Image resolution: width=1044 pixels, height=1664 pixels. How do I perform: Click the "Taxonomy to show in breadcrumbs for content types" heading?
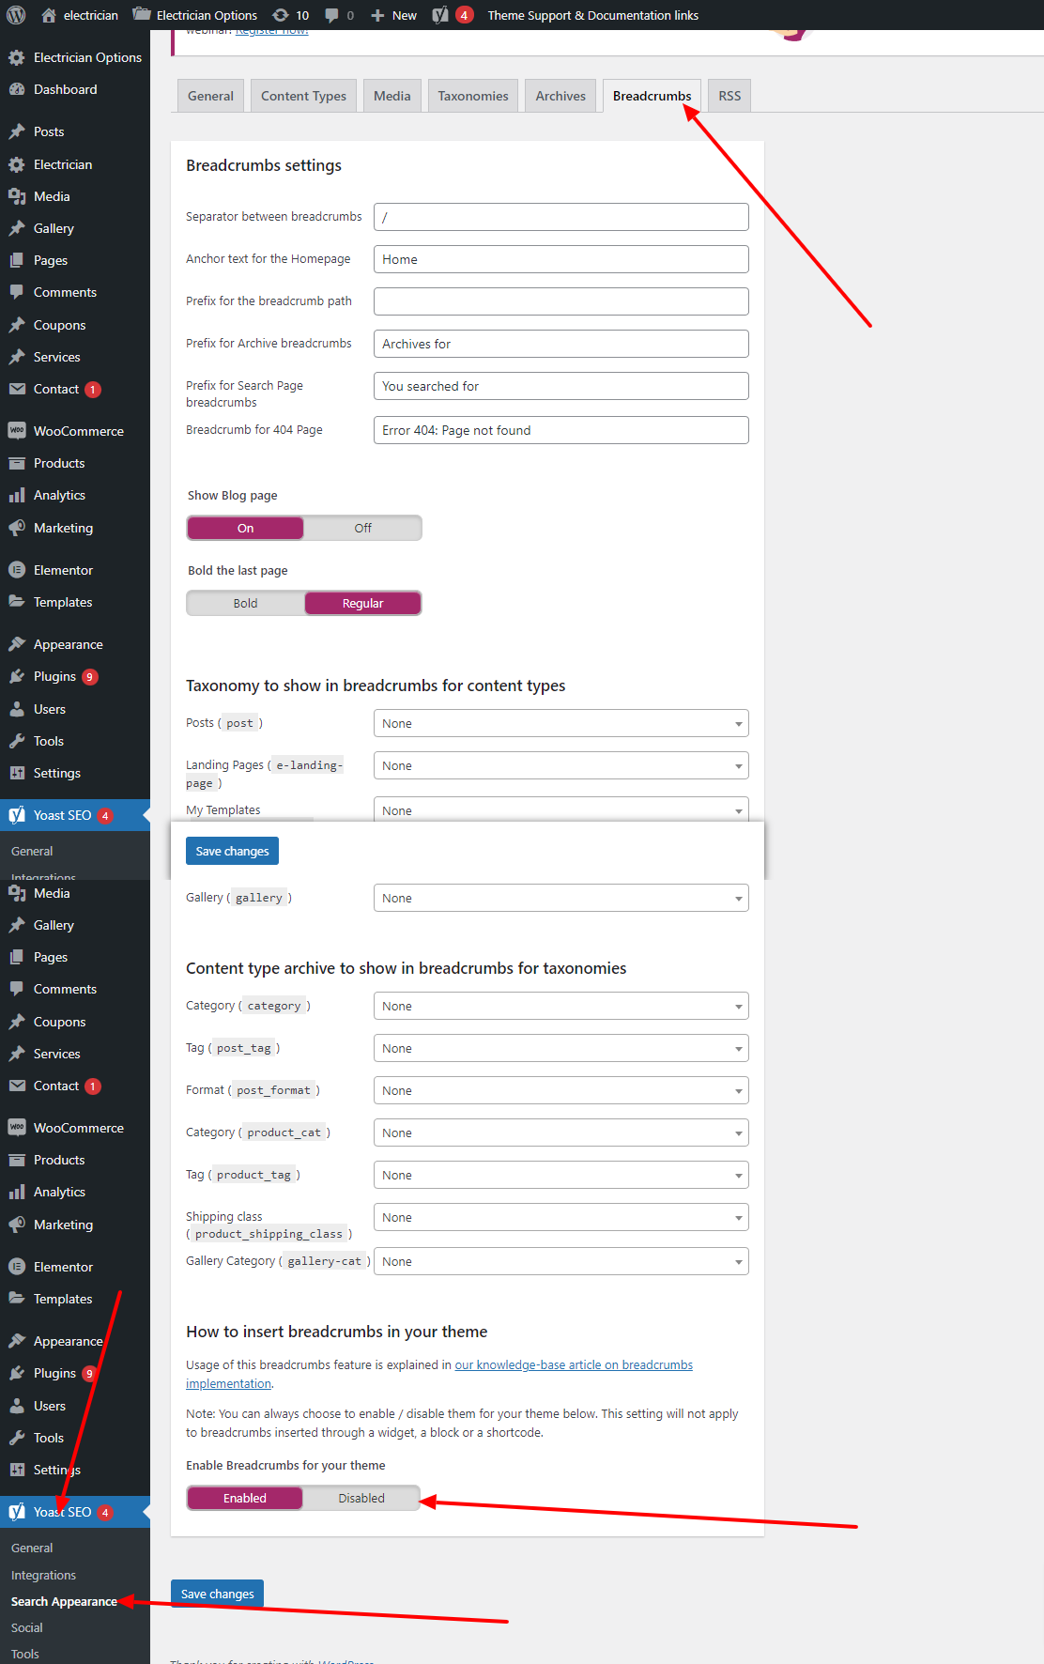[376, 686]
